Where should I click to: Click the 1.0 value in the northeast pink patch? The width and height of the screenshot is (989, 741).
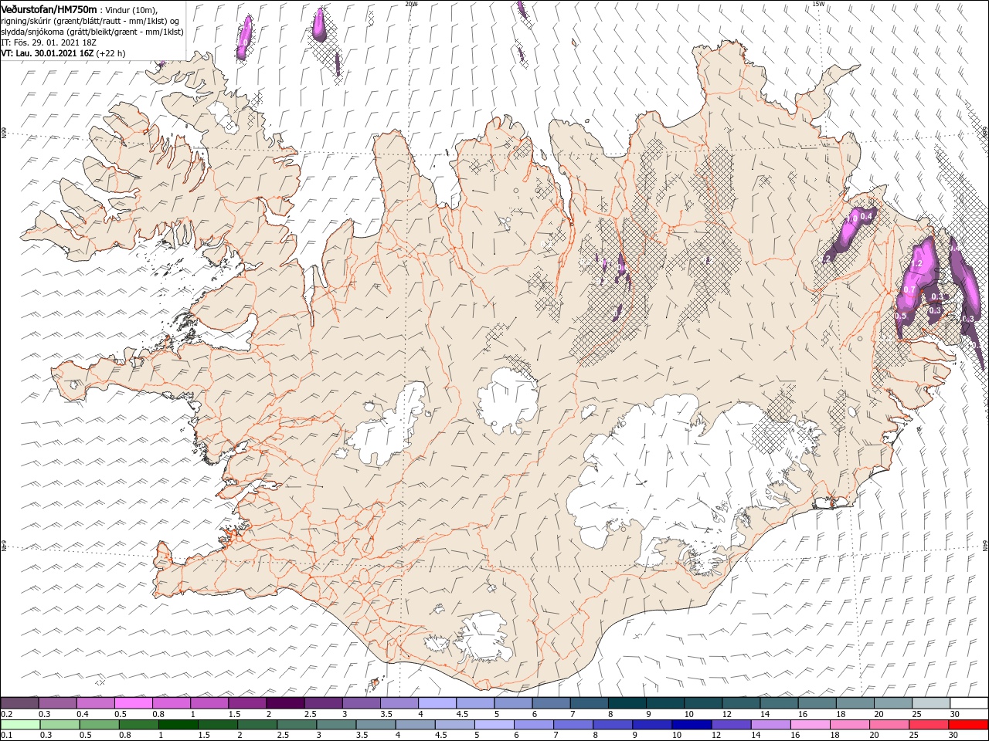[x=852, y=219]
